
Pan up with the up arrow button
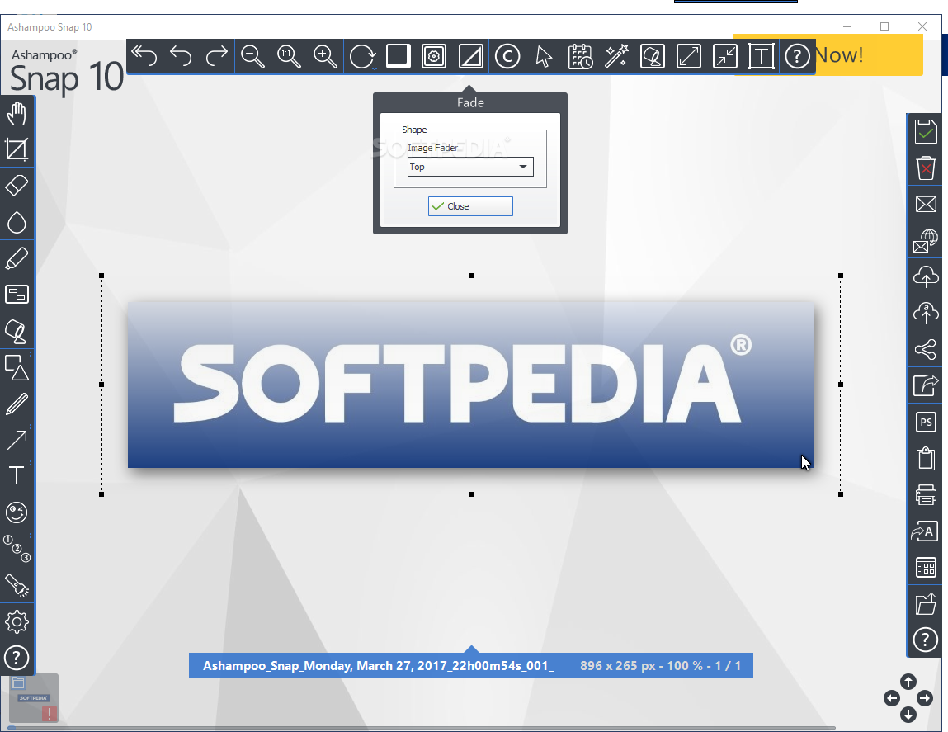coord(908,682)
